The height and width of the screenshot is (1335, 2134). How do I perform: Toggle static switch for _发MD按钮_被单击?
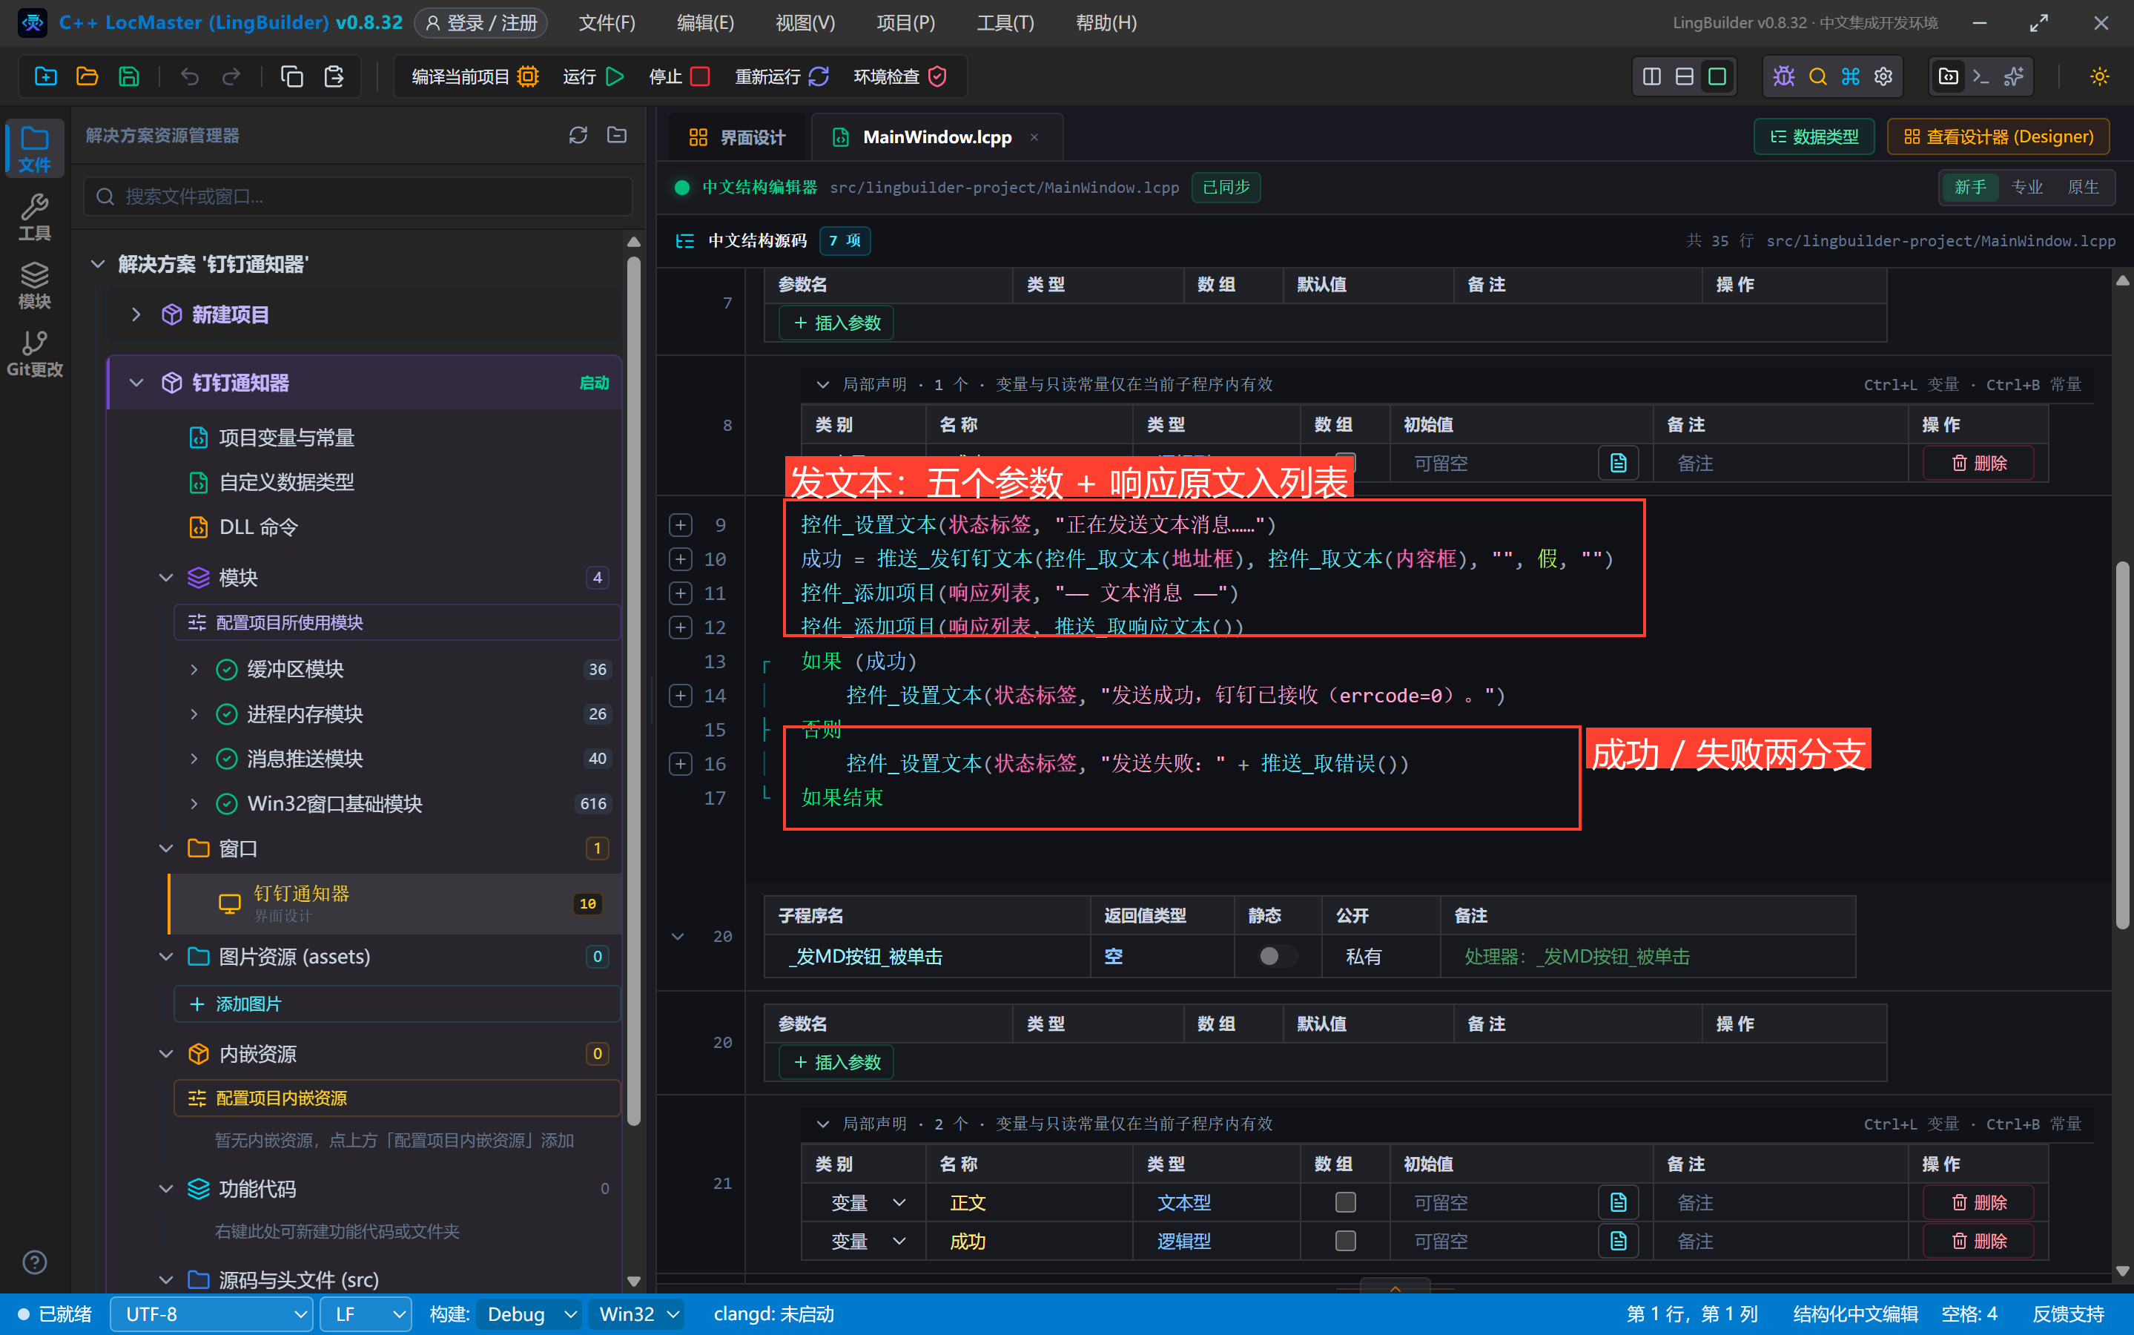click(x=1277, y=956)
